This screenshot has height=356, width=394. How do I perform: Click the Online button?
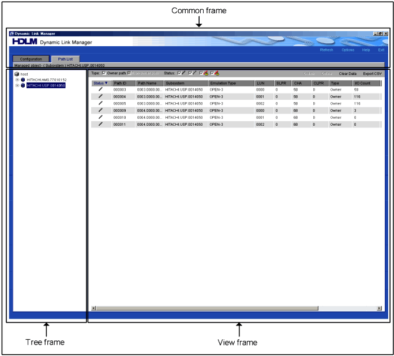(309, 74)
